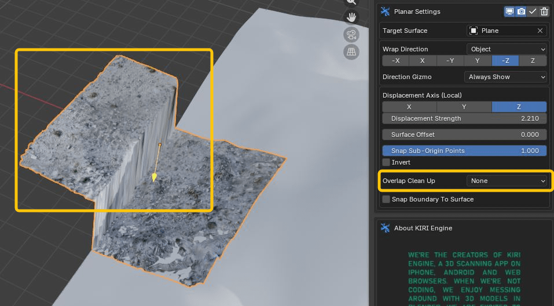Set wrap direction to -Y
Viewport: 554px width, 306px height.
(x=450, y=61)
